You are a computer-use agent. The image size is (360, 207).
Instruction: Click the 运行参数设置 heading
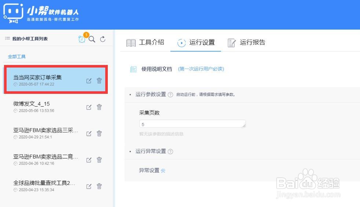pyautogui.click(x=151, y=94)
